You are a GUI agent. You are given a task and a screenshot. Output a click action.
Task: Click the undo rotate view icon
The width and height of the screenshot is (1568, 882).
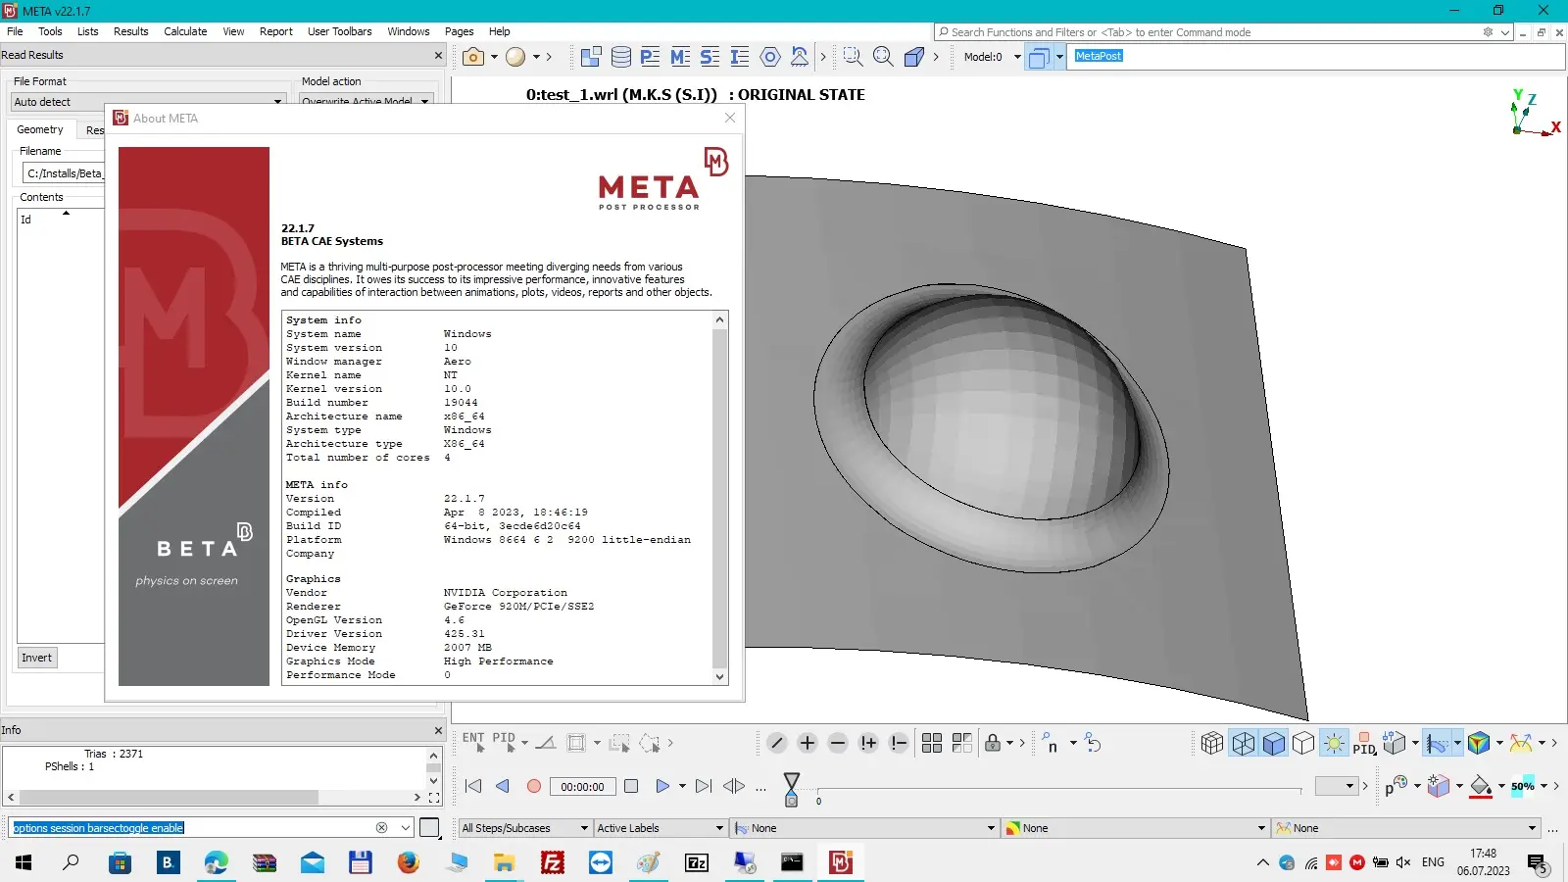(1094, 743)
